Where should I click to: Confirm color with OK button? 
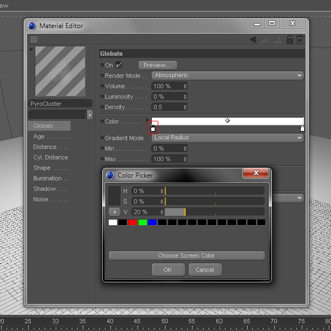click(x=168, y=270)
